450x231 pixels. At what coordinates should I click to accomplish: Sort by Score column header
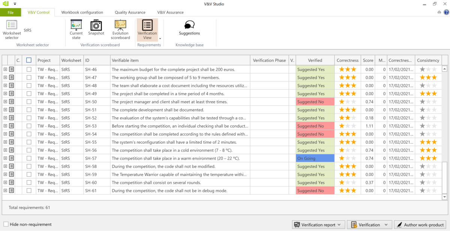point(368,60)
